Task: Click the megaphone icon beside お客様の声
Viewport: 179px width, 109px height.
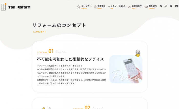Action: (x=129, y=7)
